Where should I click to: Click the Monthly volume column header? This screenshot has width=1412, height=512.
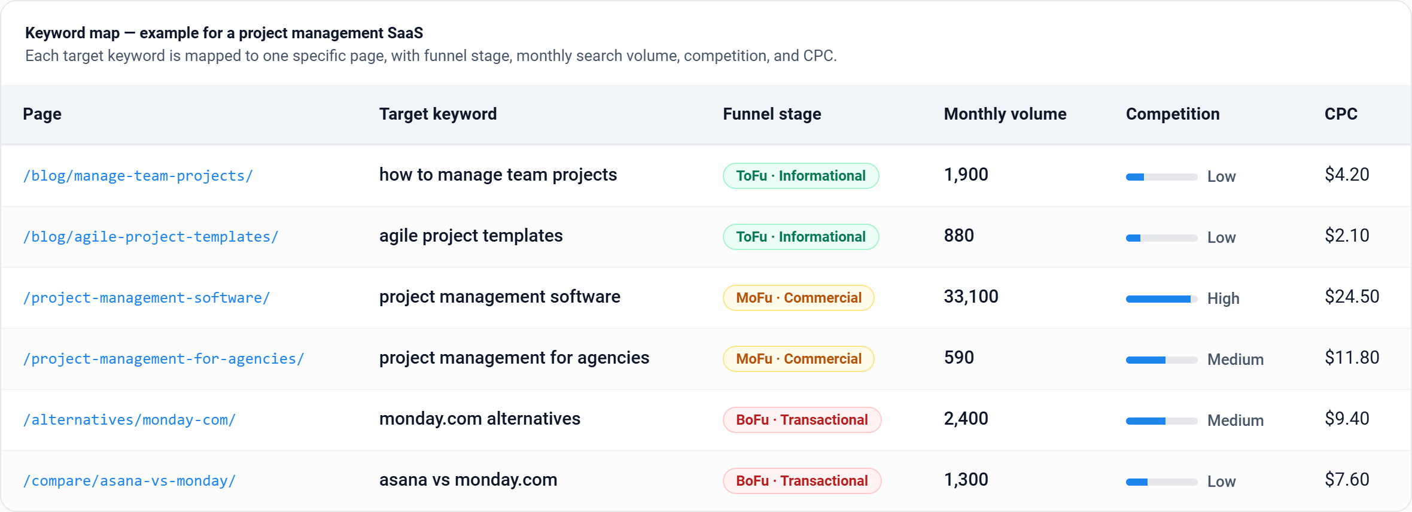1005,114
